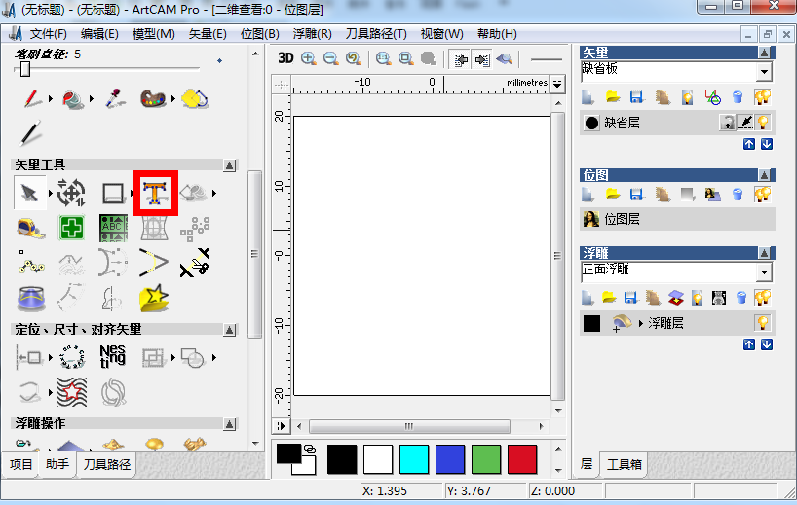Open the colour palette tool
The width and height of the screenshot is (797, 505).
click(x=154, y=99)
